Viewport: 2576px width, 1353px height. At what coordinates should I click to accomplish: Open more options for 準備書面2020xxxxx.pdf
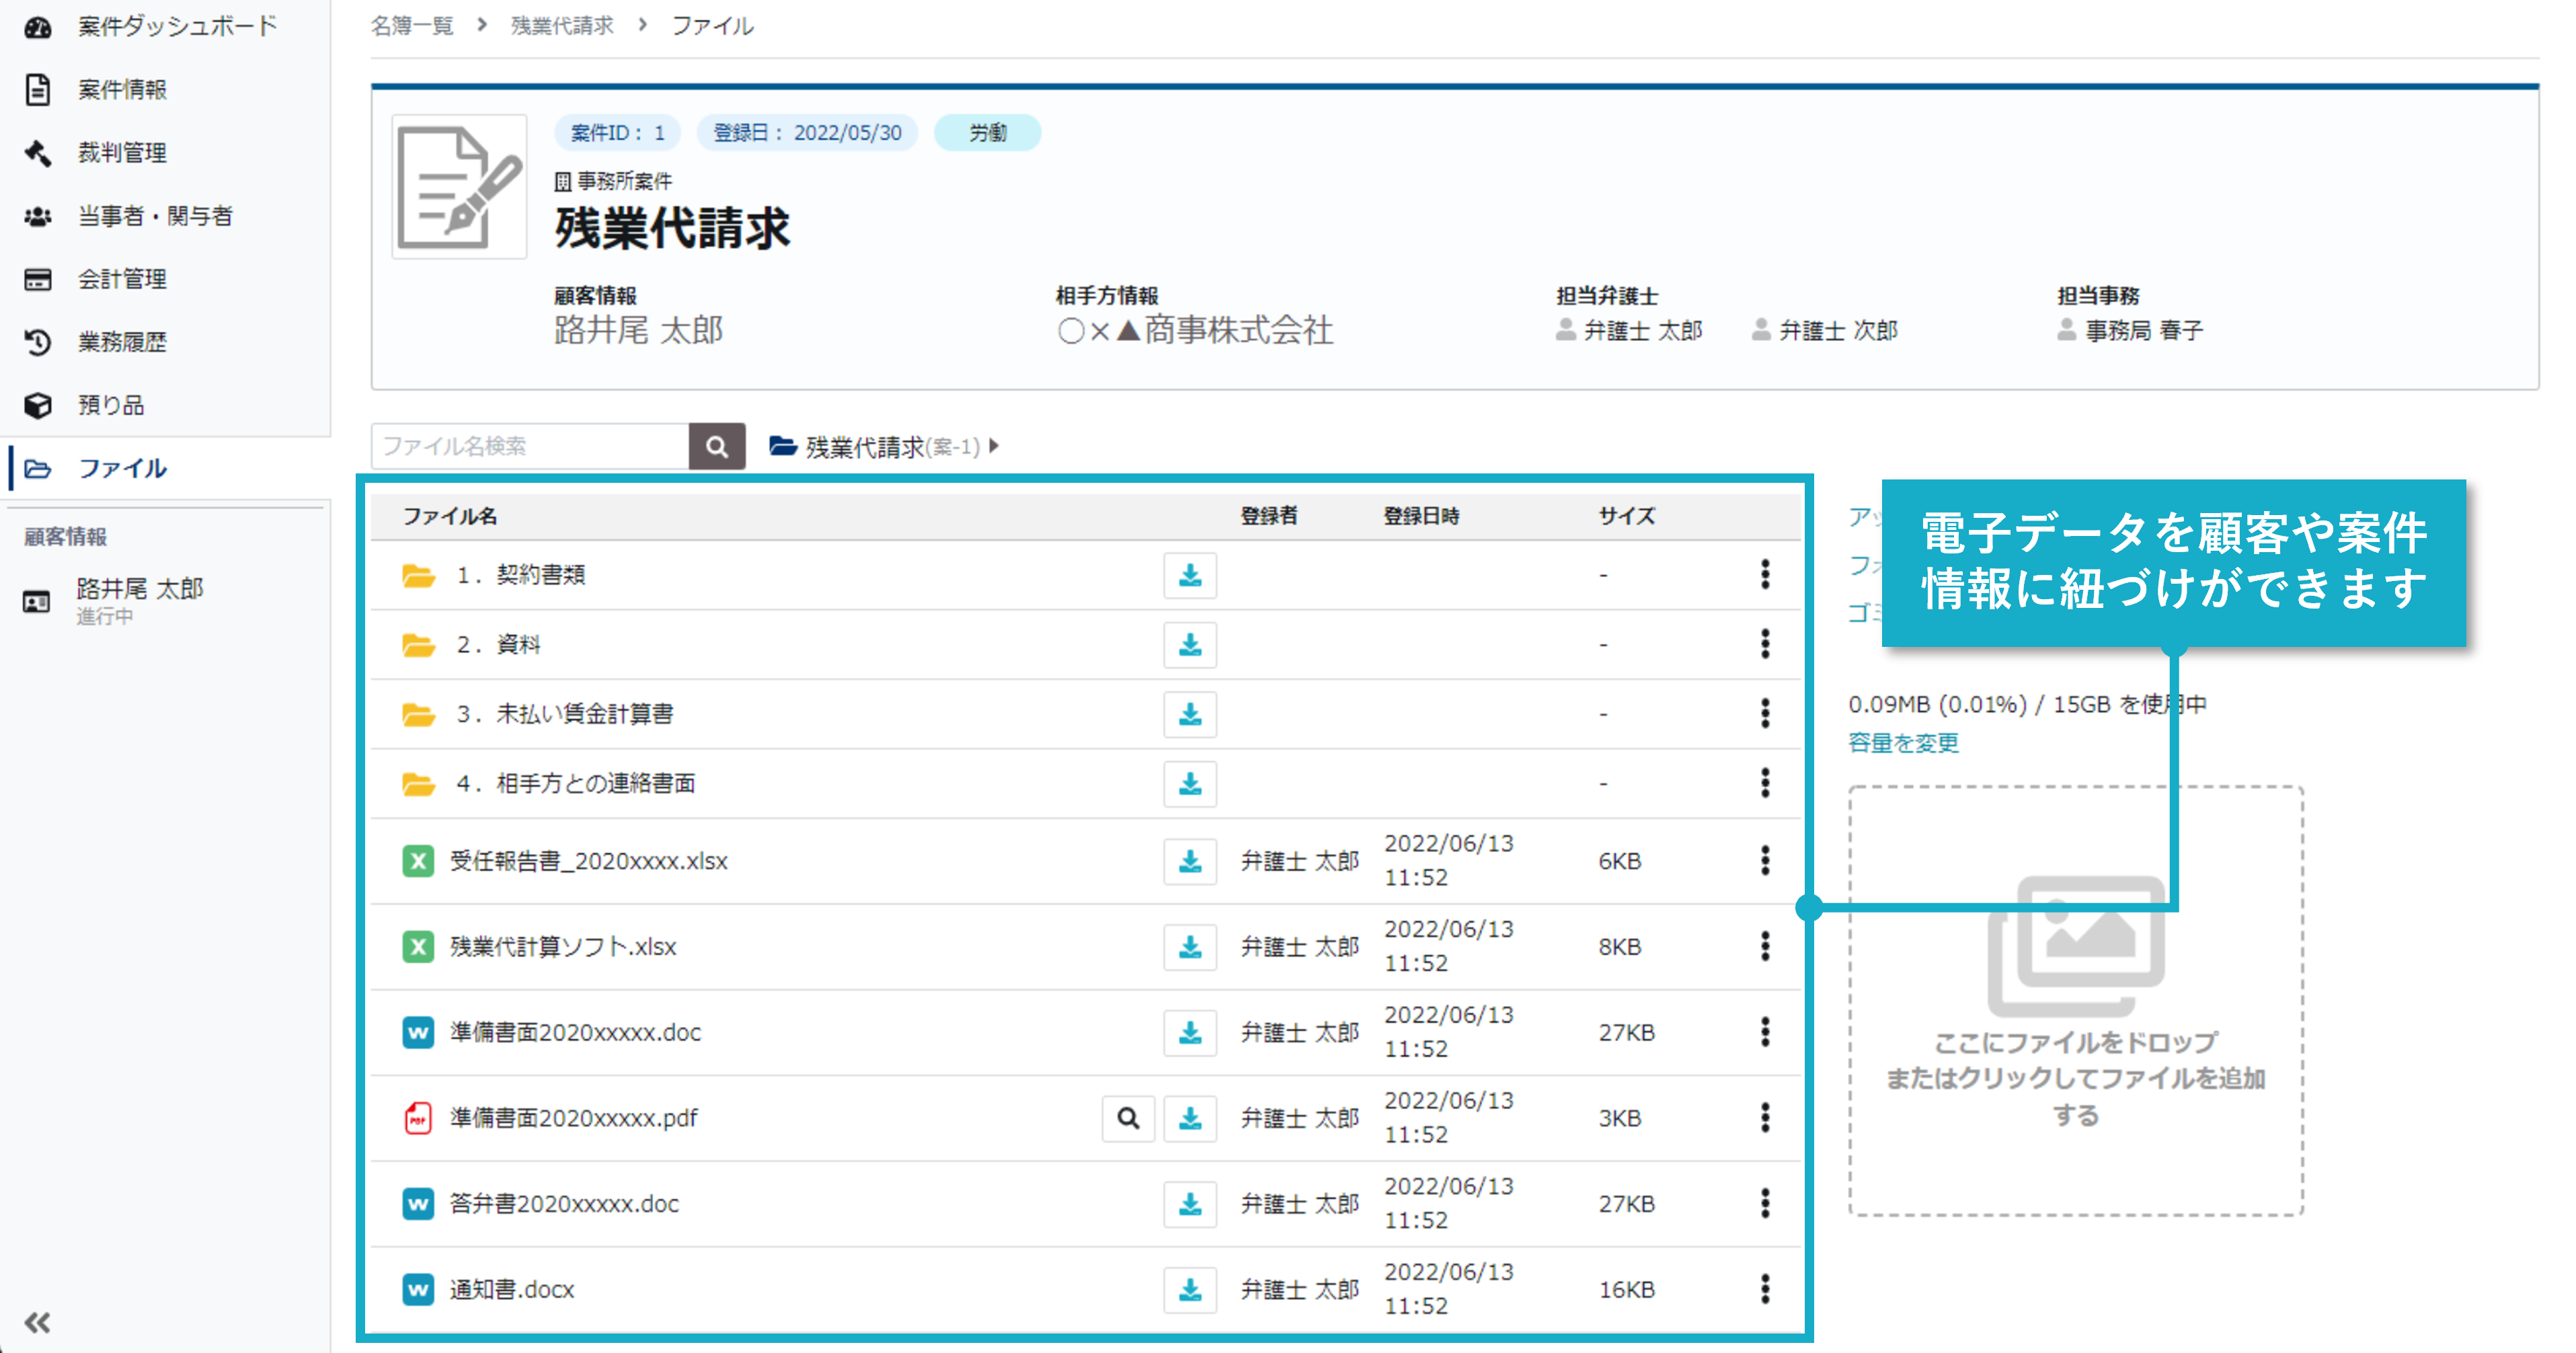point(1765,1117)
